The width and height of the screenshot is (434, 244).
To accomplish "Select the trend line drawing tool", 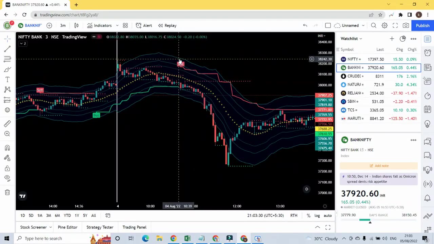I will point(7,49).
